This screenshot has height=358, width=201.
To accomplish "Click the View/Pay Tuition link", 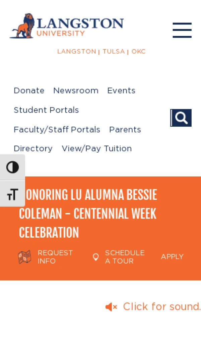I will [97, 149].
